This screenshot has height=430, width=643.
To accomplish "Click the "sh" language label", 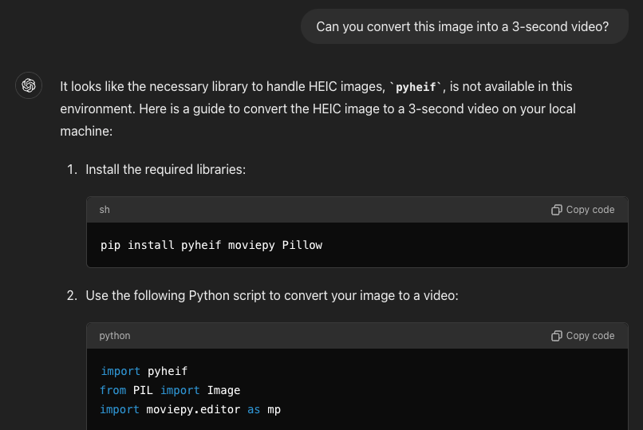I will tap(105, 210).
